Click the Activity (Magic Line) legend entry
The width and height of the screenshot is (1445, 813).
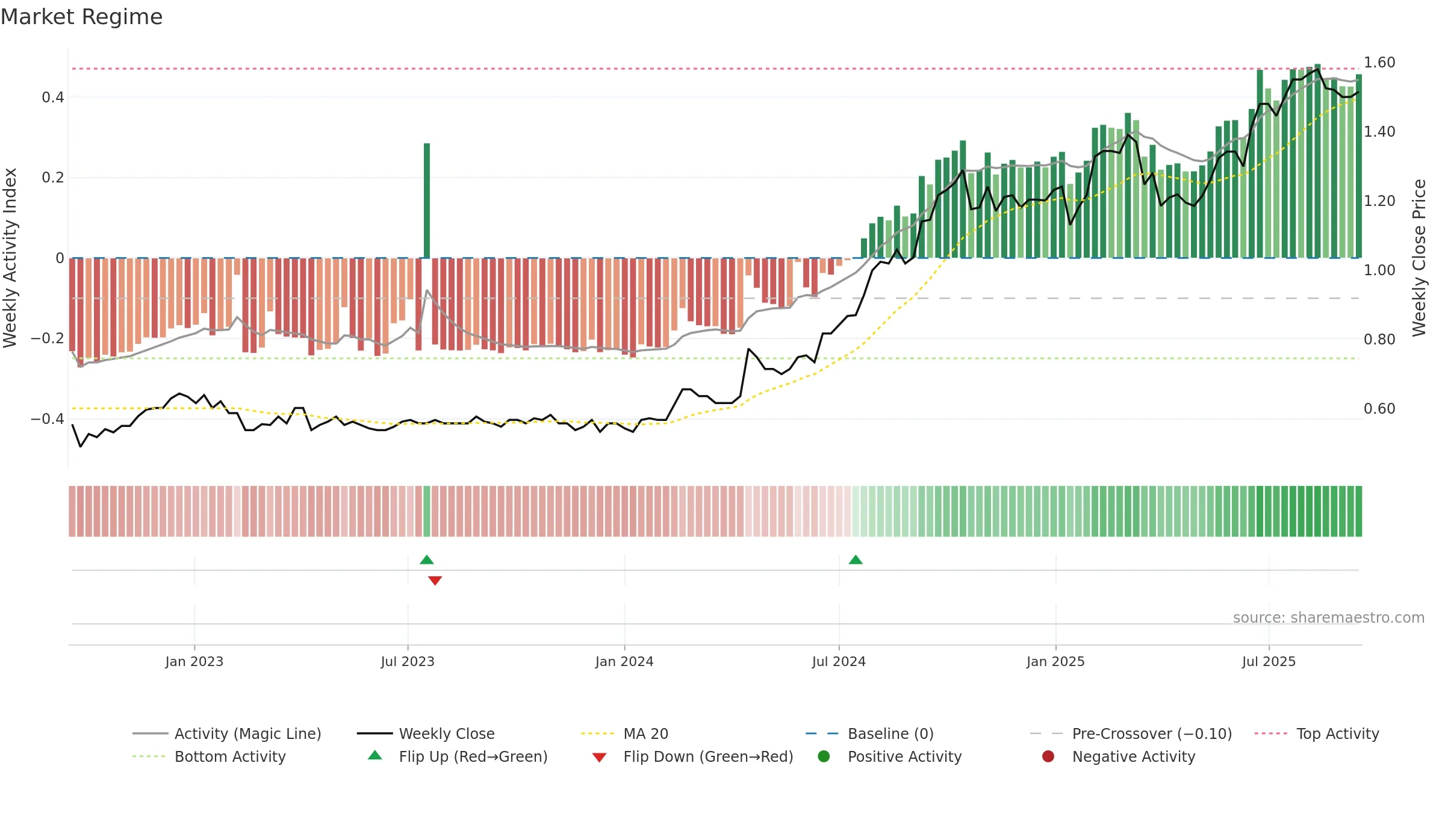click(x=227, y=734)
